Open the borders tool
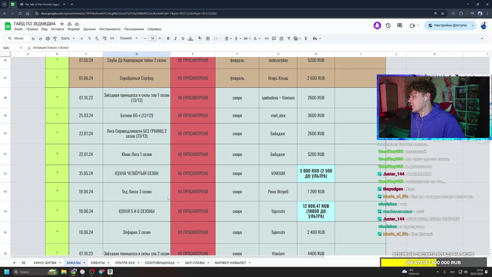The image size is (492, 277). pos(208,38)
